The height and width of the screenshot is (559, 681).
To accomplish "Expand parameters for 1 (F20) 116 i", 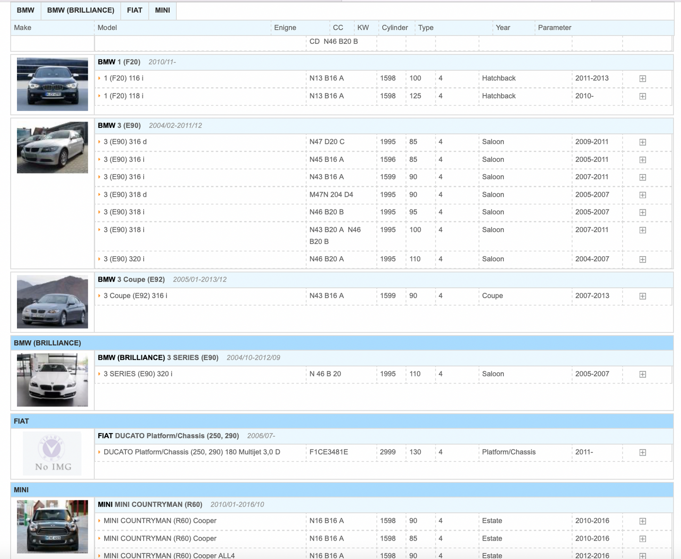I will point(642,79).
